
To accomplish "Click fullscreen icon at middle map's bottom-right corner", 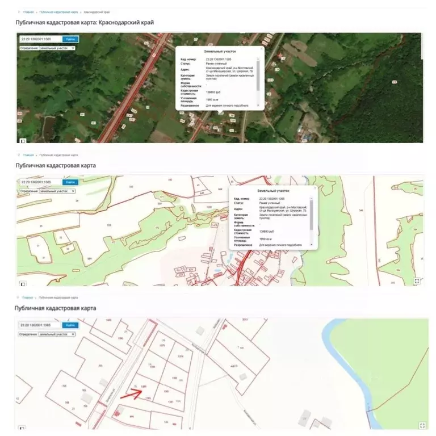I will point(417,280).
